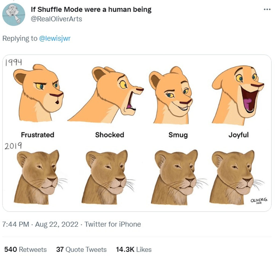
Task: Show the 14.3K Likes list
Action: click(x=133, y=249)
